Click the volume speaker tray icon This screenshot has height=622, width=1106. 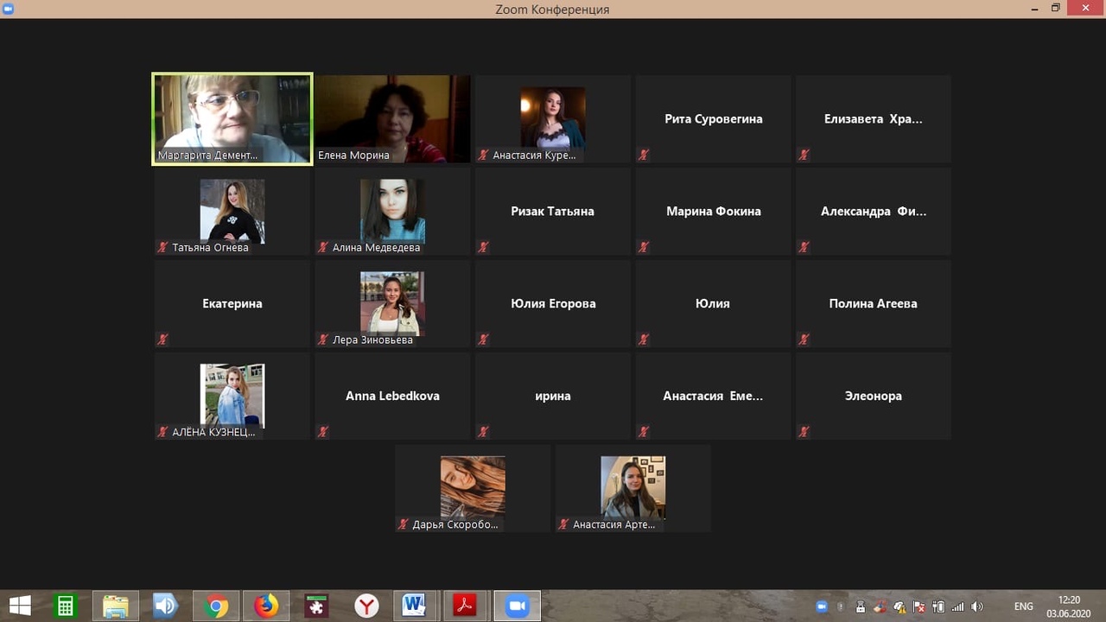click(977, 606)
